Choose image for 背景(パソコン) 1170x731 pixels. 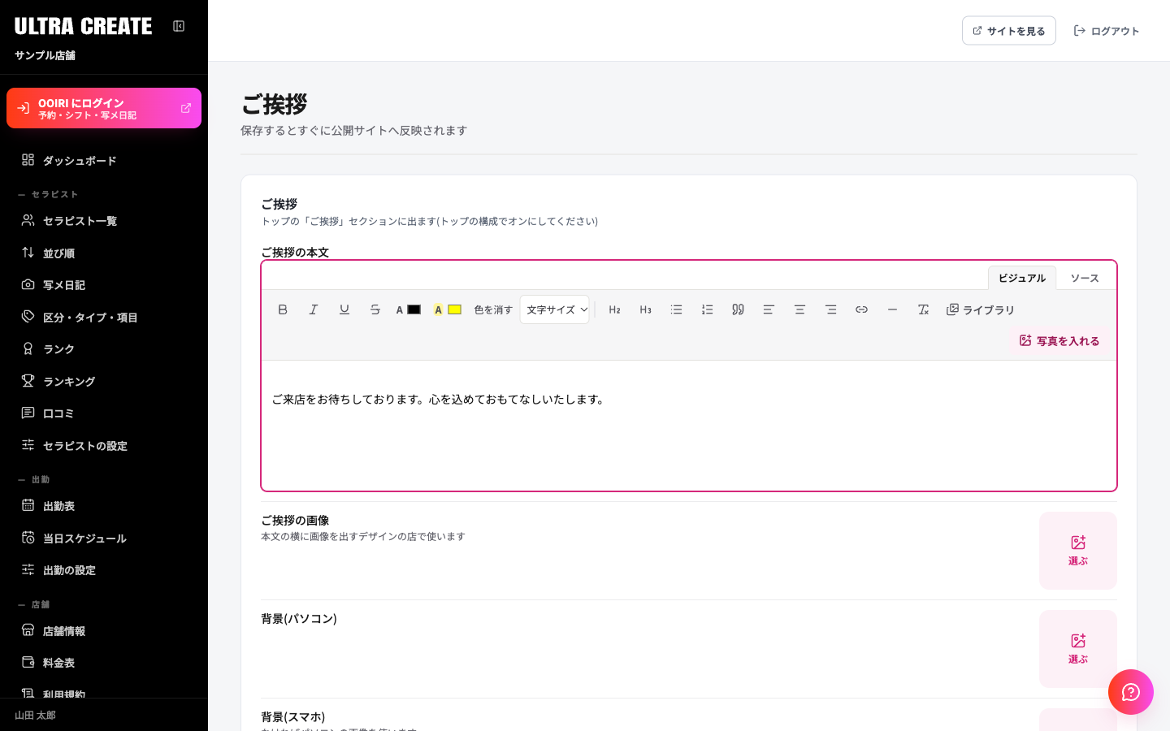pos(1078,649)
